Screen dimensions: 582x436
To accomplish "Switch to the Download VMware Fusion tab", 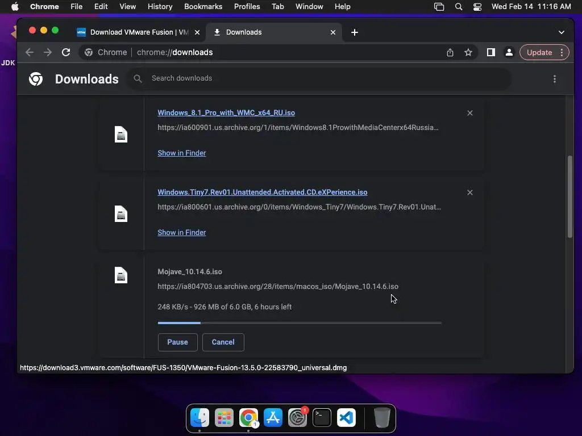I will coord(139,32).
